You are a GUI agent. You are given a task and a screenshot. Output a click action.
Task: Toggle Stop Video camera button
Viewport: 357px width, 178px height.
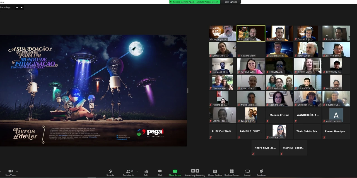click(11, 172)
